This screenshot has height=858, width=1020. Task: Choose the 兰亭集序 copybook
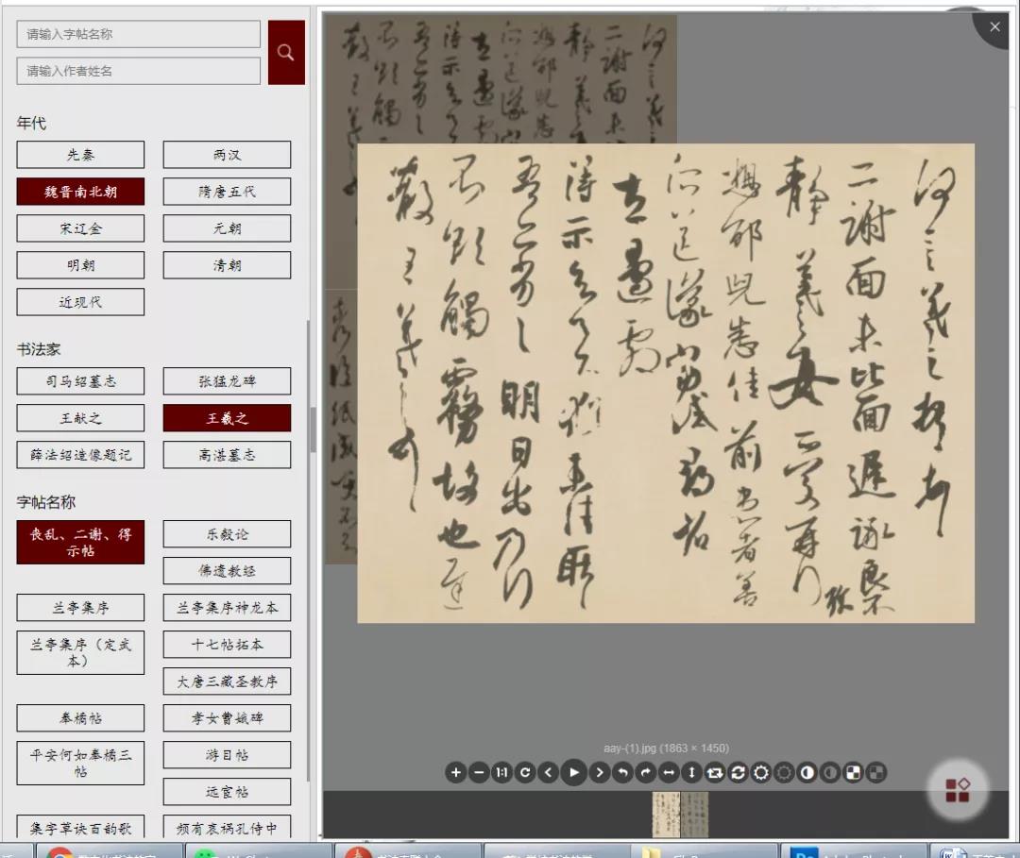coord(80,608)
